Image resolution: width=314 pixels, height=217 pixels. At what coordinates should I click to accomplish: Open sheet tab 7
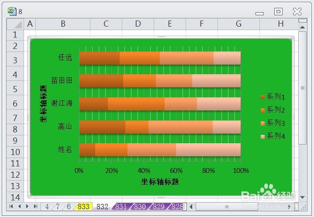coord(58,207)
